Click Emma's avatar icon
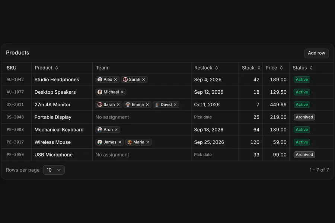 click(128, 104)
